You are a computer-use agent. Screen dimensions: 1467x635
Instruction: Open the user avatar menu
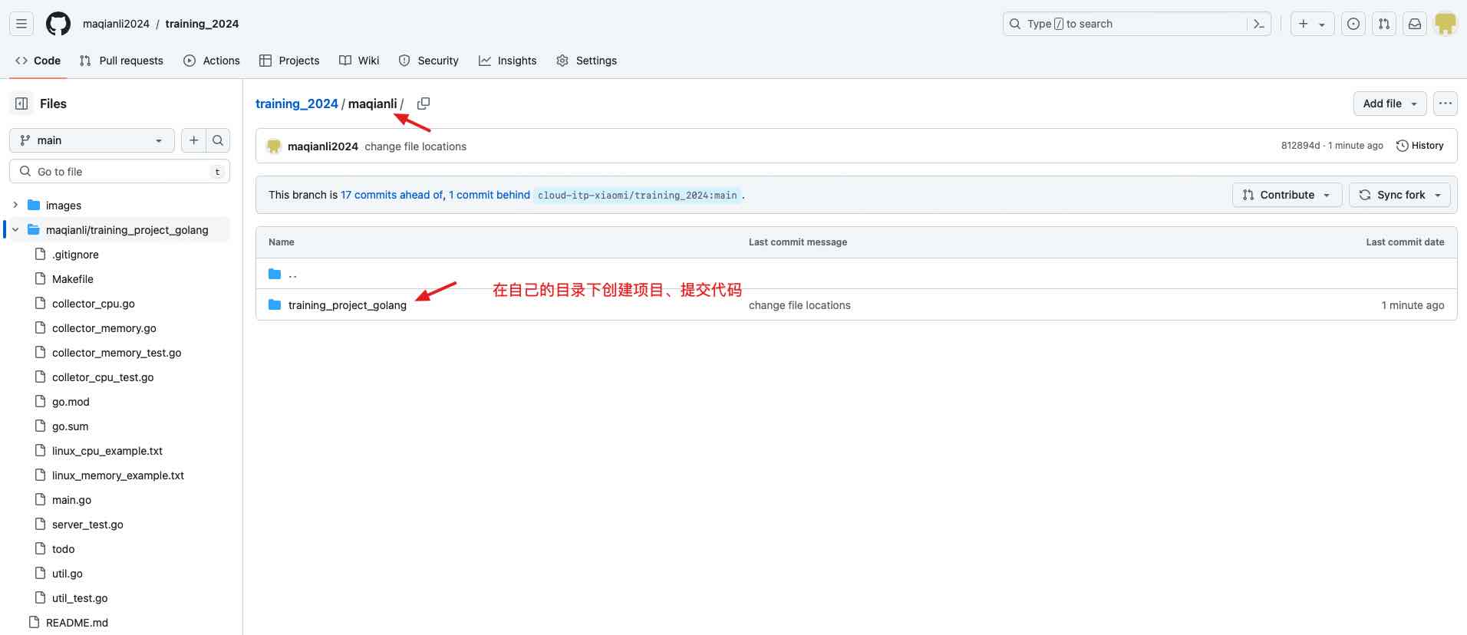(x=1446, y=24)
